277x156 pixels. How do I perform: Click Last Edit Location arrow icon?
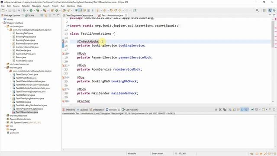pos(111,10)
